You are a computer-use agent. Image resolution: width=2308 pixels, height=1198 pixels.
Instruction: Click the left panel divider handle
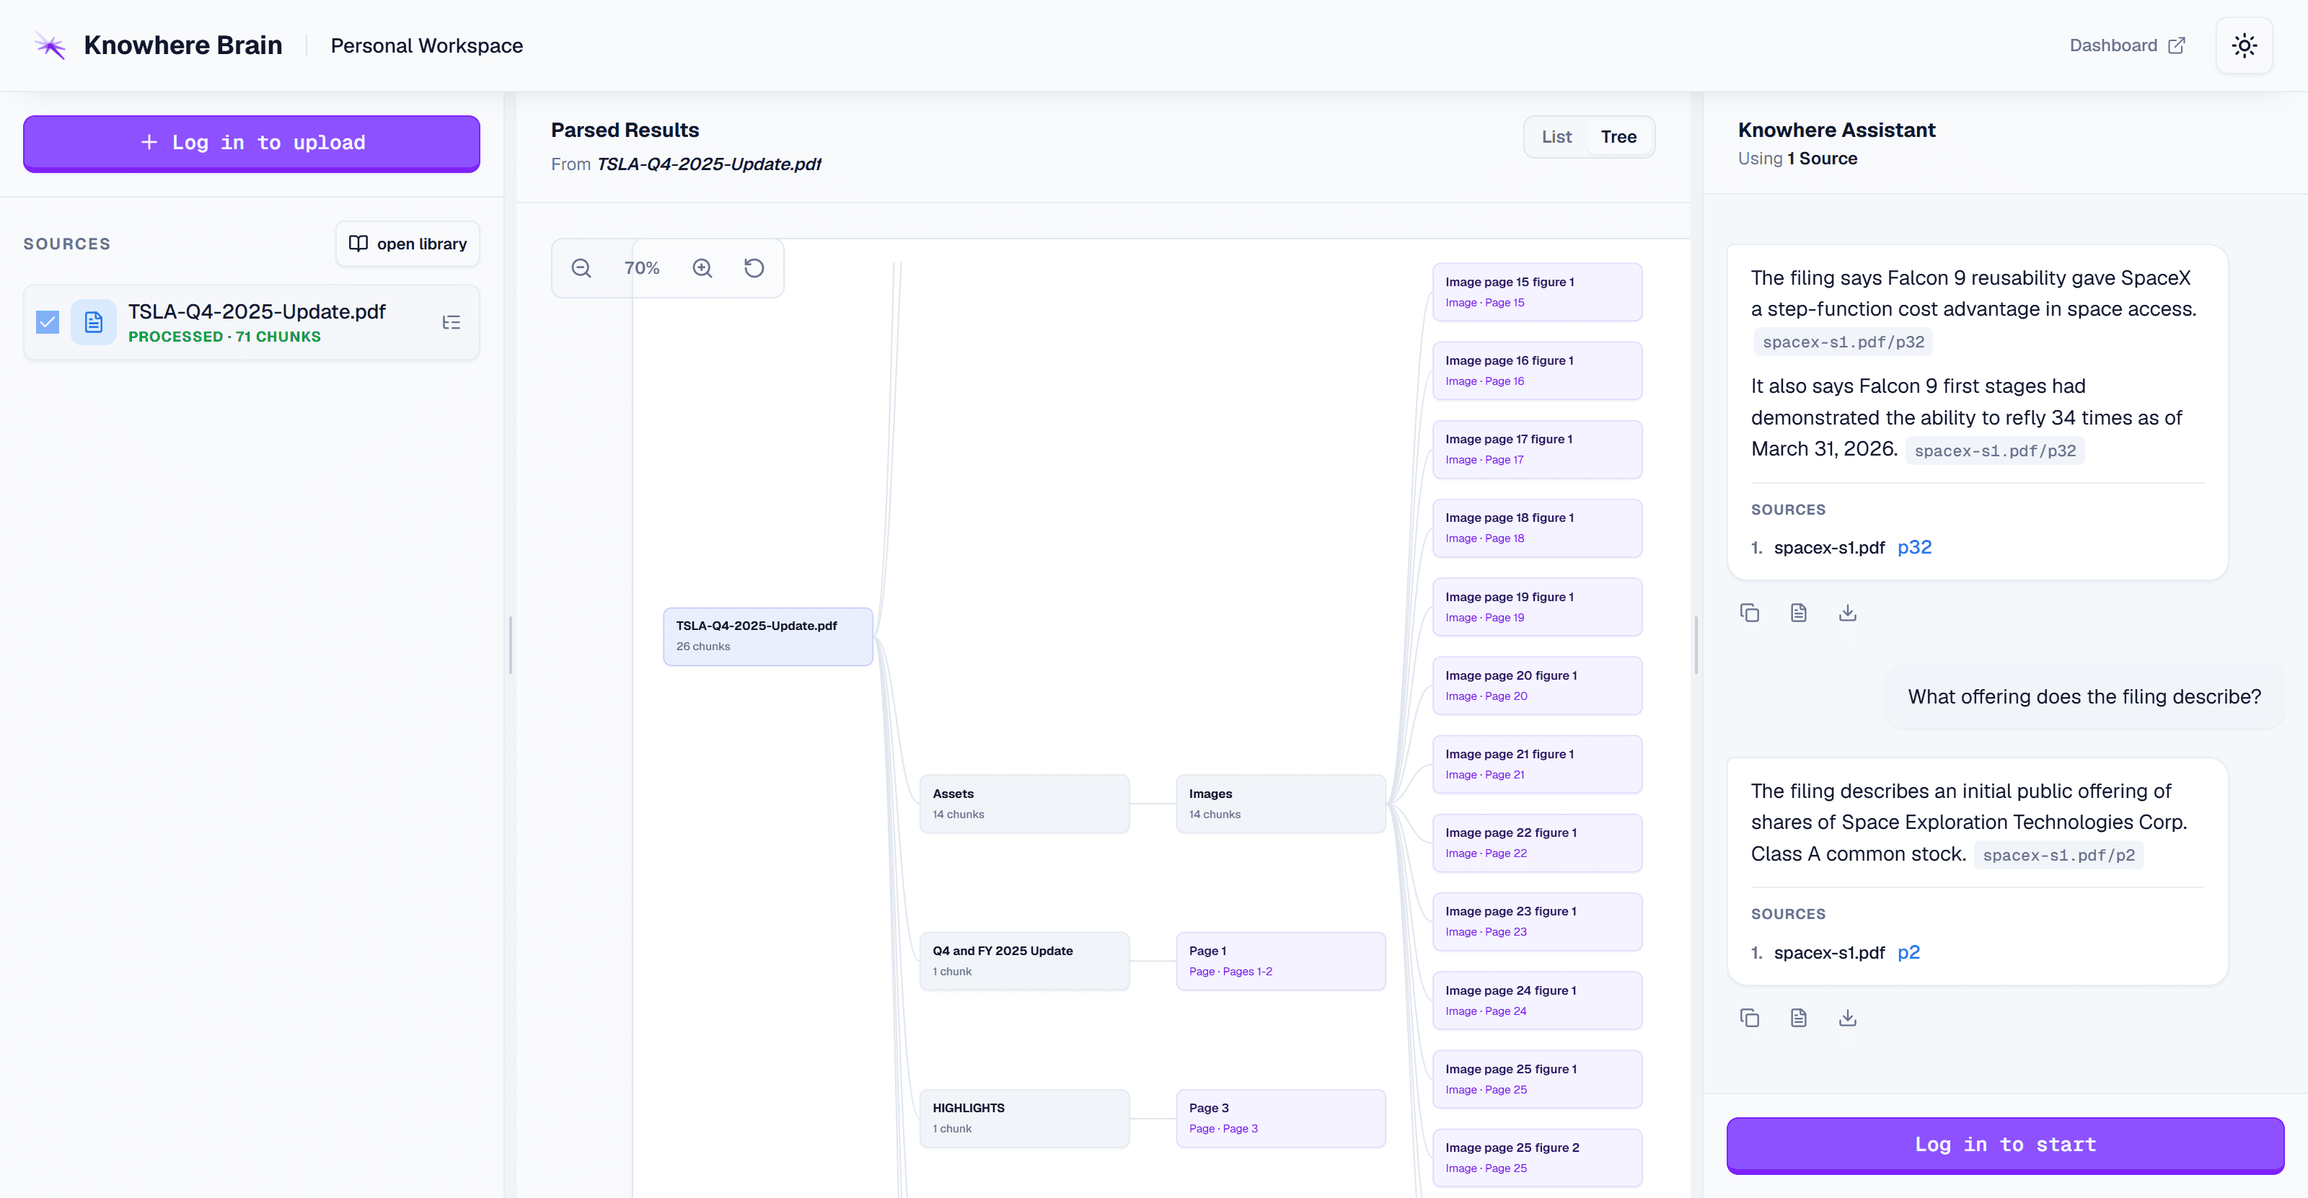point(510,644)
